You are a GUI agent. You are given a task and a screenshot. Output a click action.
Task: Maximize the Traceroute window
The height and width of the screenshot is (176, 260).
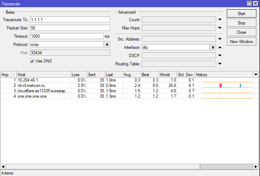click(250, 4)
